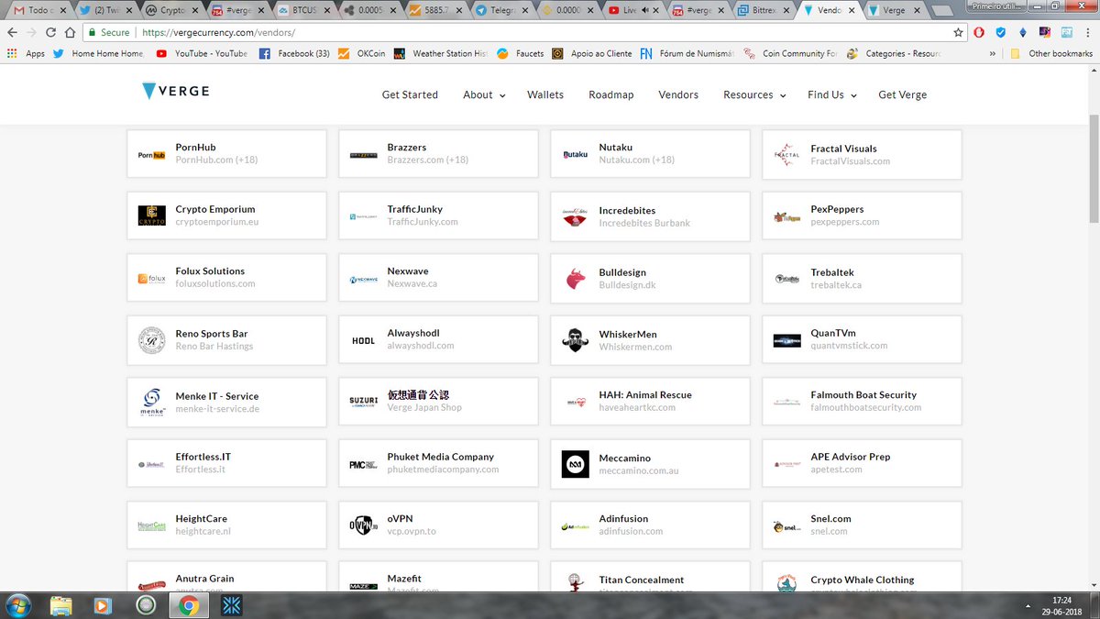Switch to the Bittrex browser tab

tap(763, 10)
